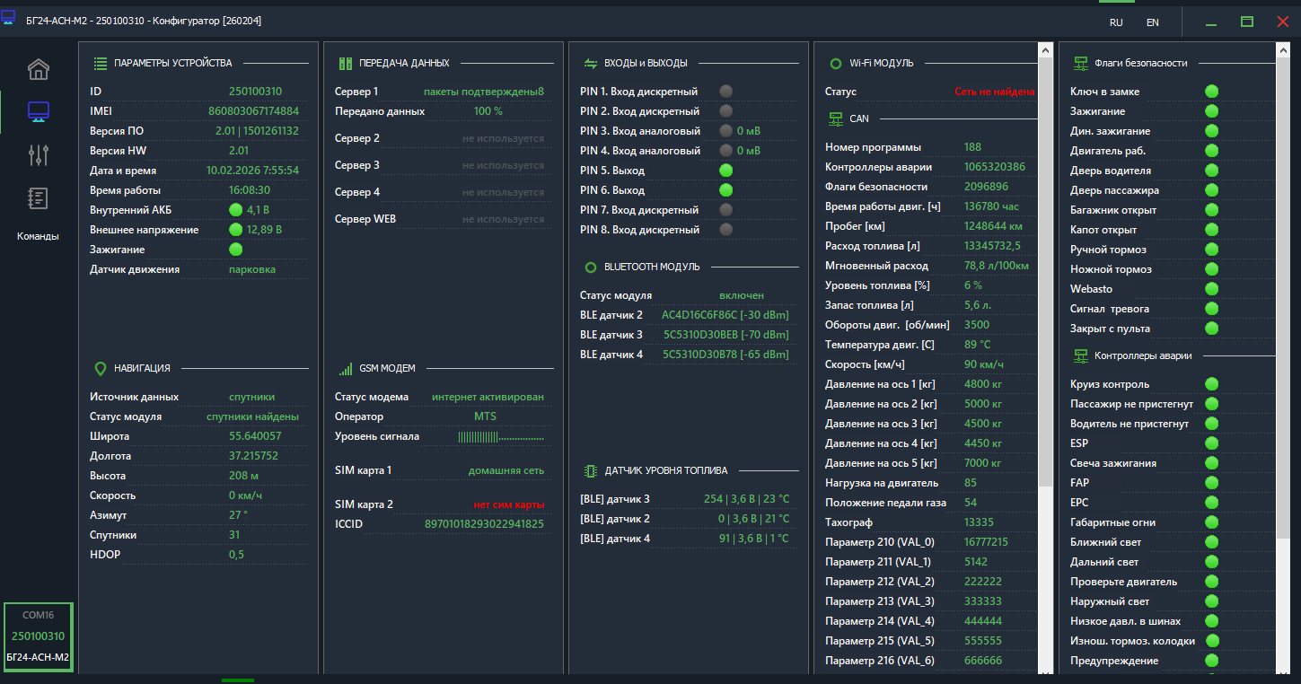Click the location pin icon beside НАВИГАЦИЯ
Screen dimensions: 1301x684
tap(101, 368)
